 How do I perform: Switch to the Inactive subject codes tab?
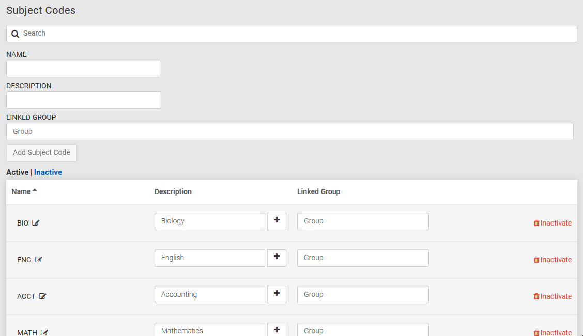point(48,172)
